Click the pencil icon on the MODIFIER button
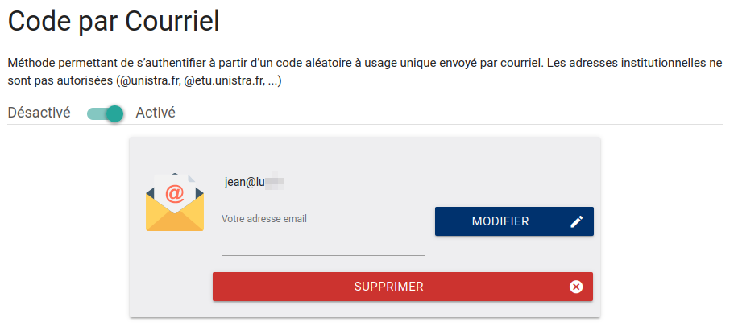Screen dimensions: 734x330 pyautogui.click(x=577, y=221)
